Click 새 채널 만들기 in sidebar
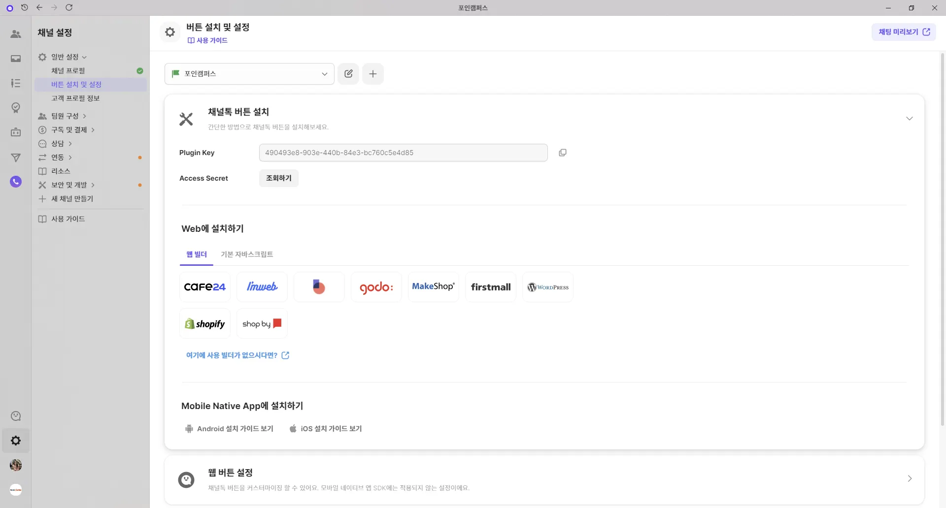Screen dimensions: 946x508 [x=72, y=199]
